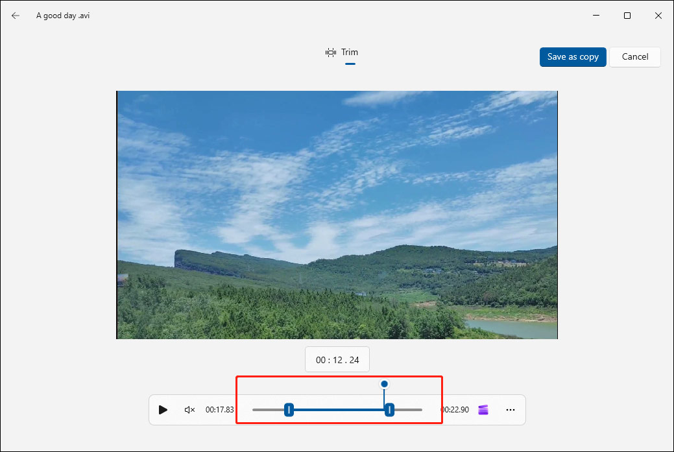Viewport: 674px width, 452px height.
Task: Click the current time display 00:12.24
Action: (337, 359)
